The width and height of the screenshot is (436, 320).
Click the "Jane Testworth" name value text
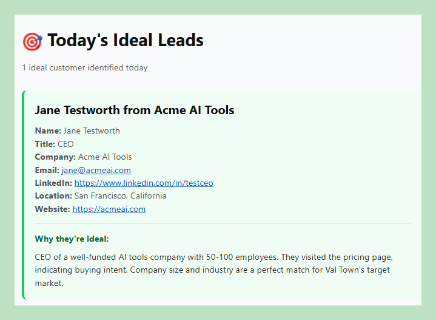pos(92,131)
